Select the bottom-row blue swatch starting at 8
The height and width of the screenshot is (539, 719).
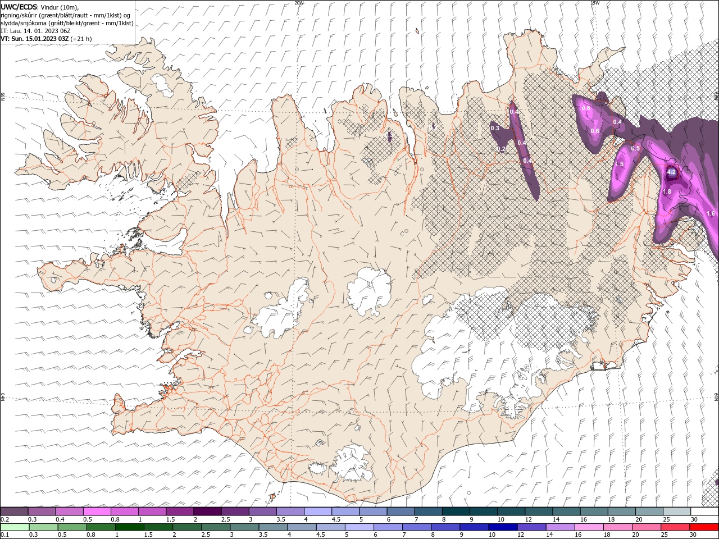445,527
